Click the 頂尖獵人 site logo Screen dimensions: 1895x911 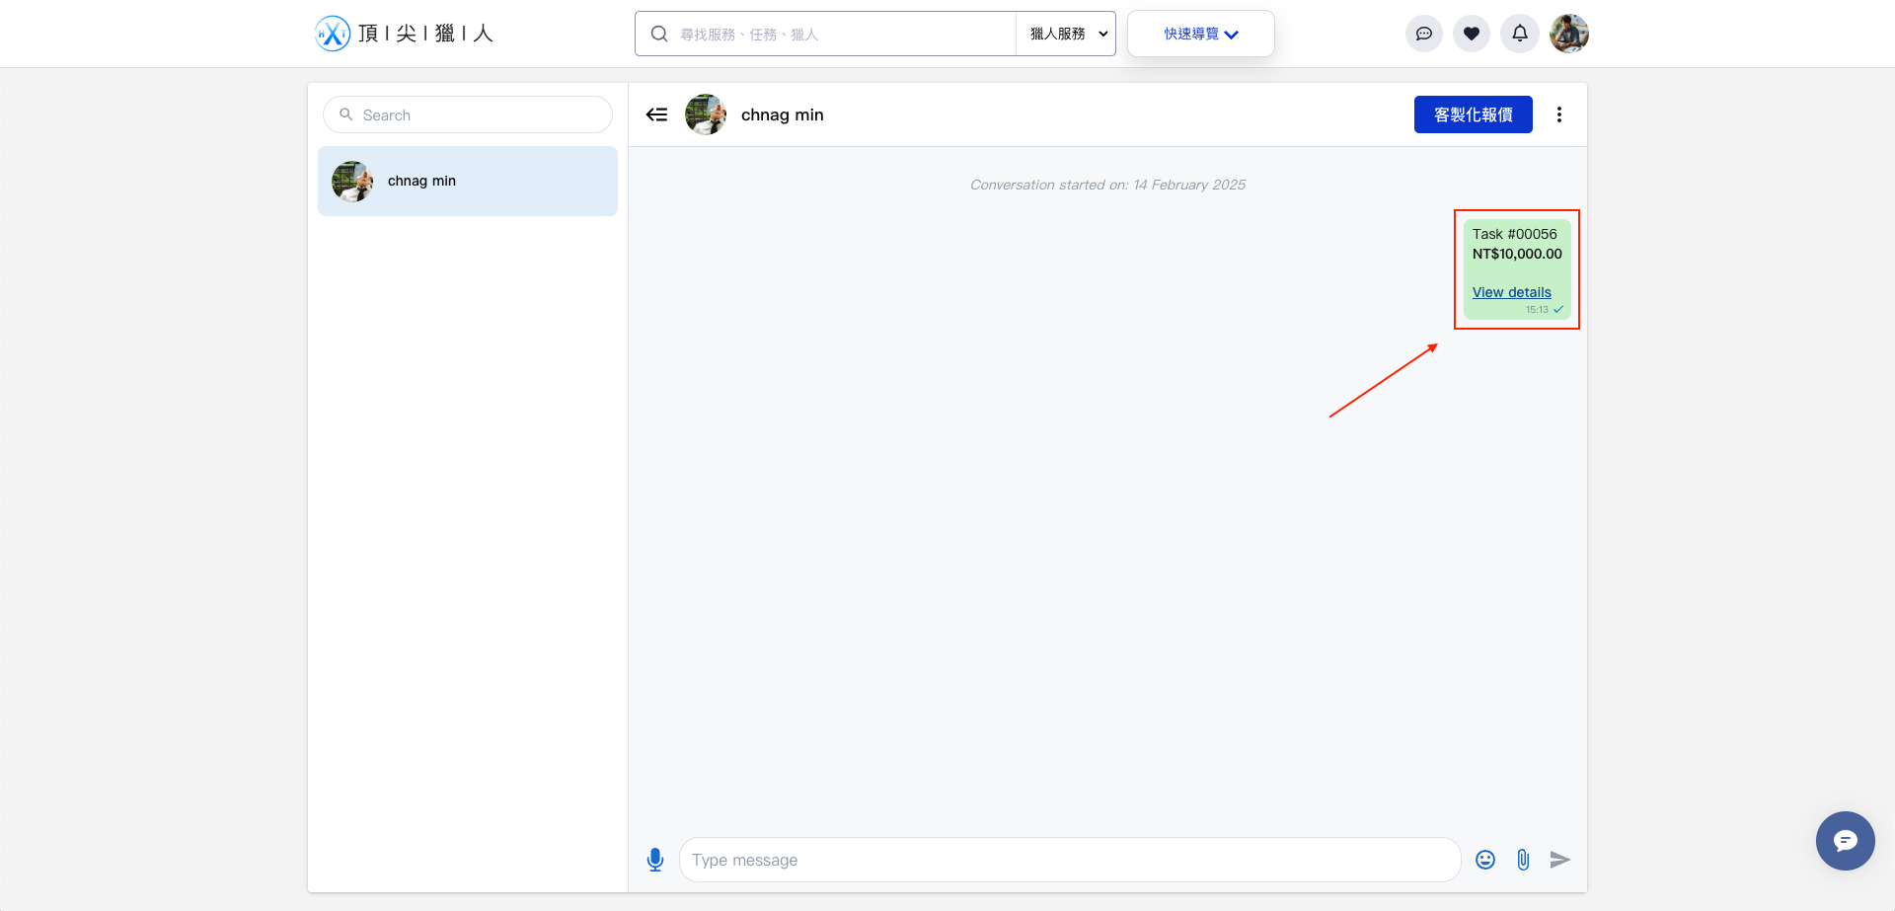[404, 34]
